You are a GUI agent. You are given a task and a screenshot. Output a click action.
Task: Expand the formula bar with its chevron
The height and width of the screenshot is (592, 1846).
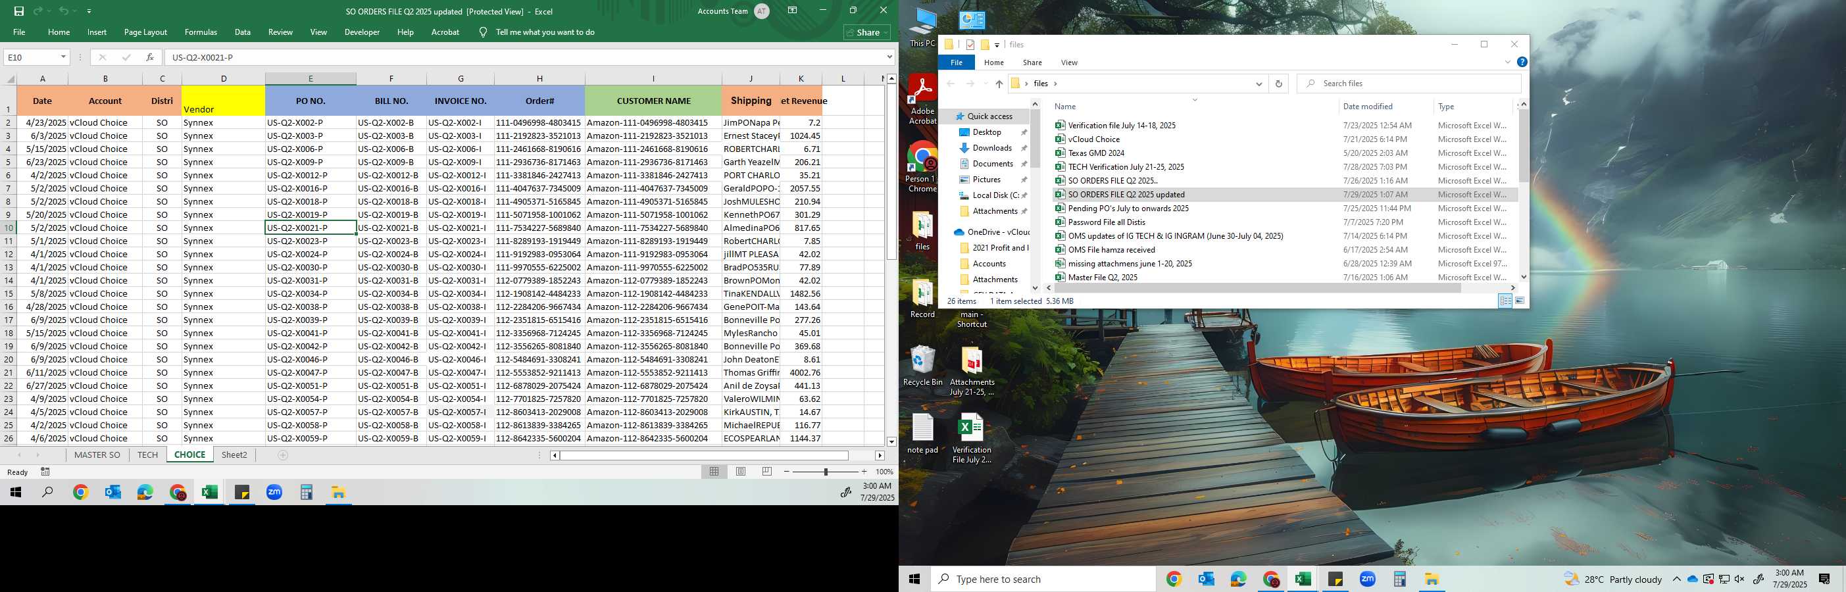click(889, 57)
